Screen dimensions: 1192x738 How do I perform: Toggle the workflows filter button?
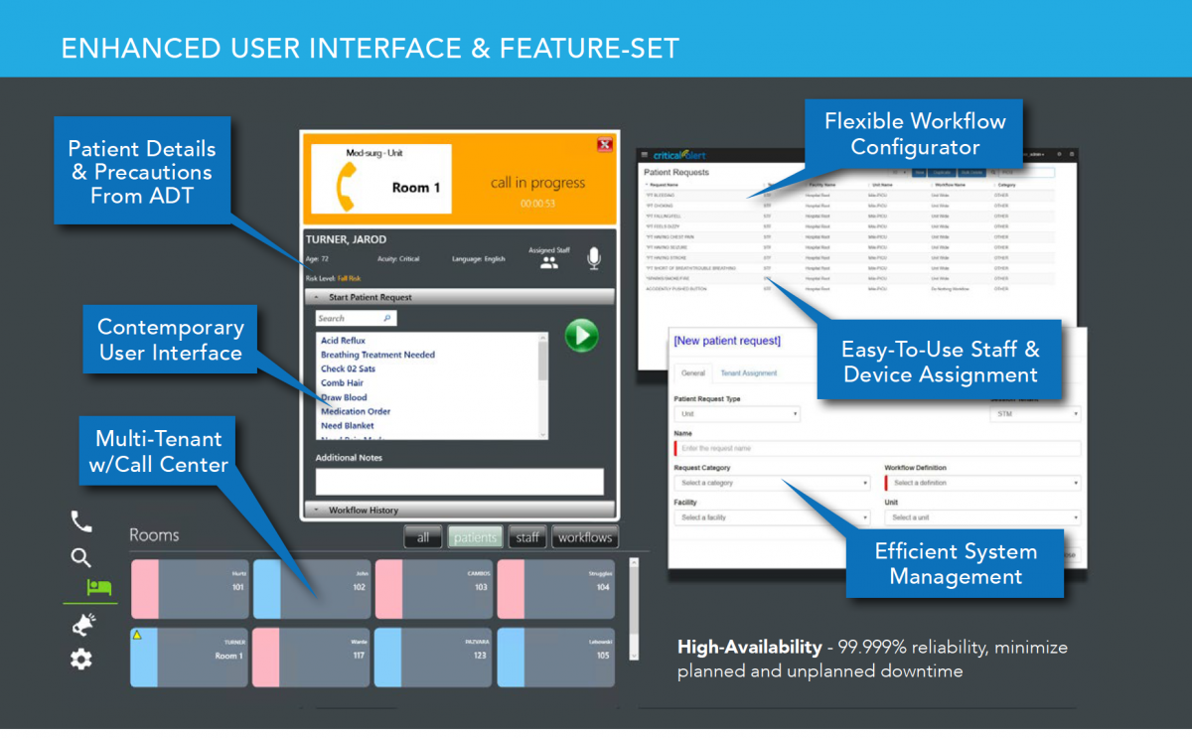click(x=584, y=537)
